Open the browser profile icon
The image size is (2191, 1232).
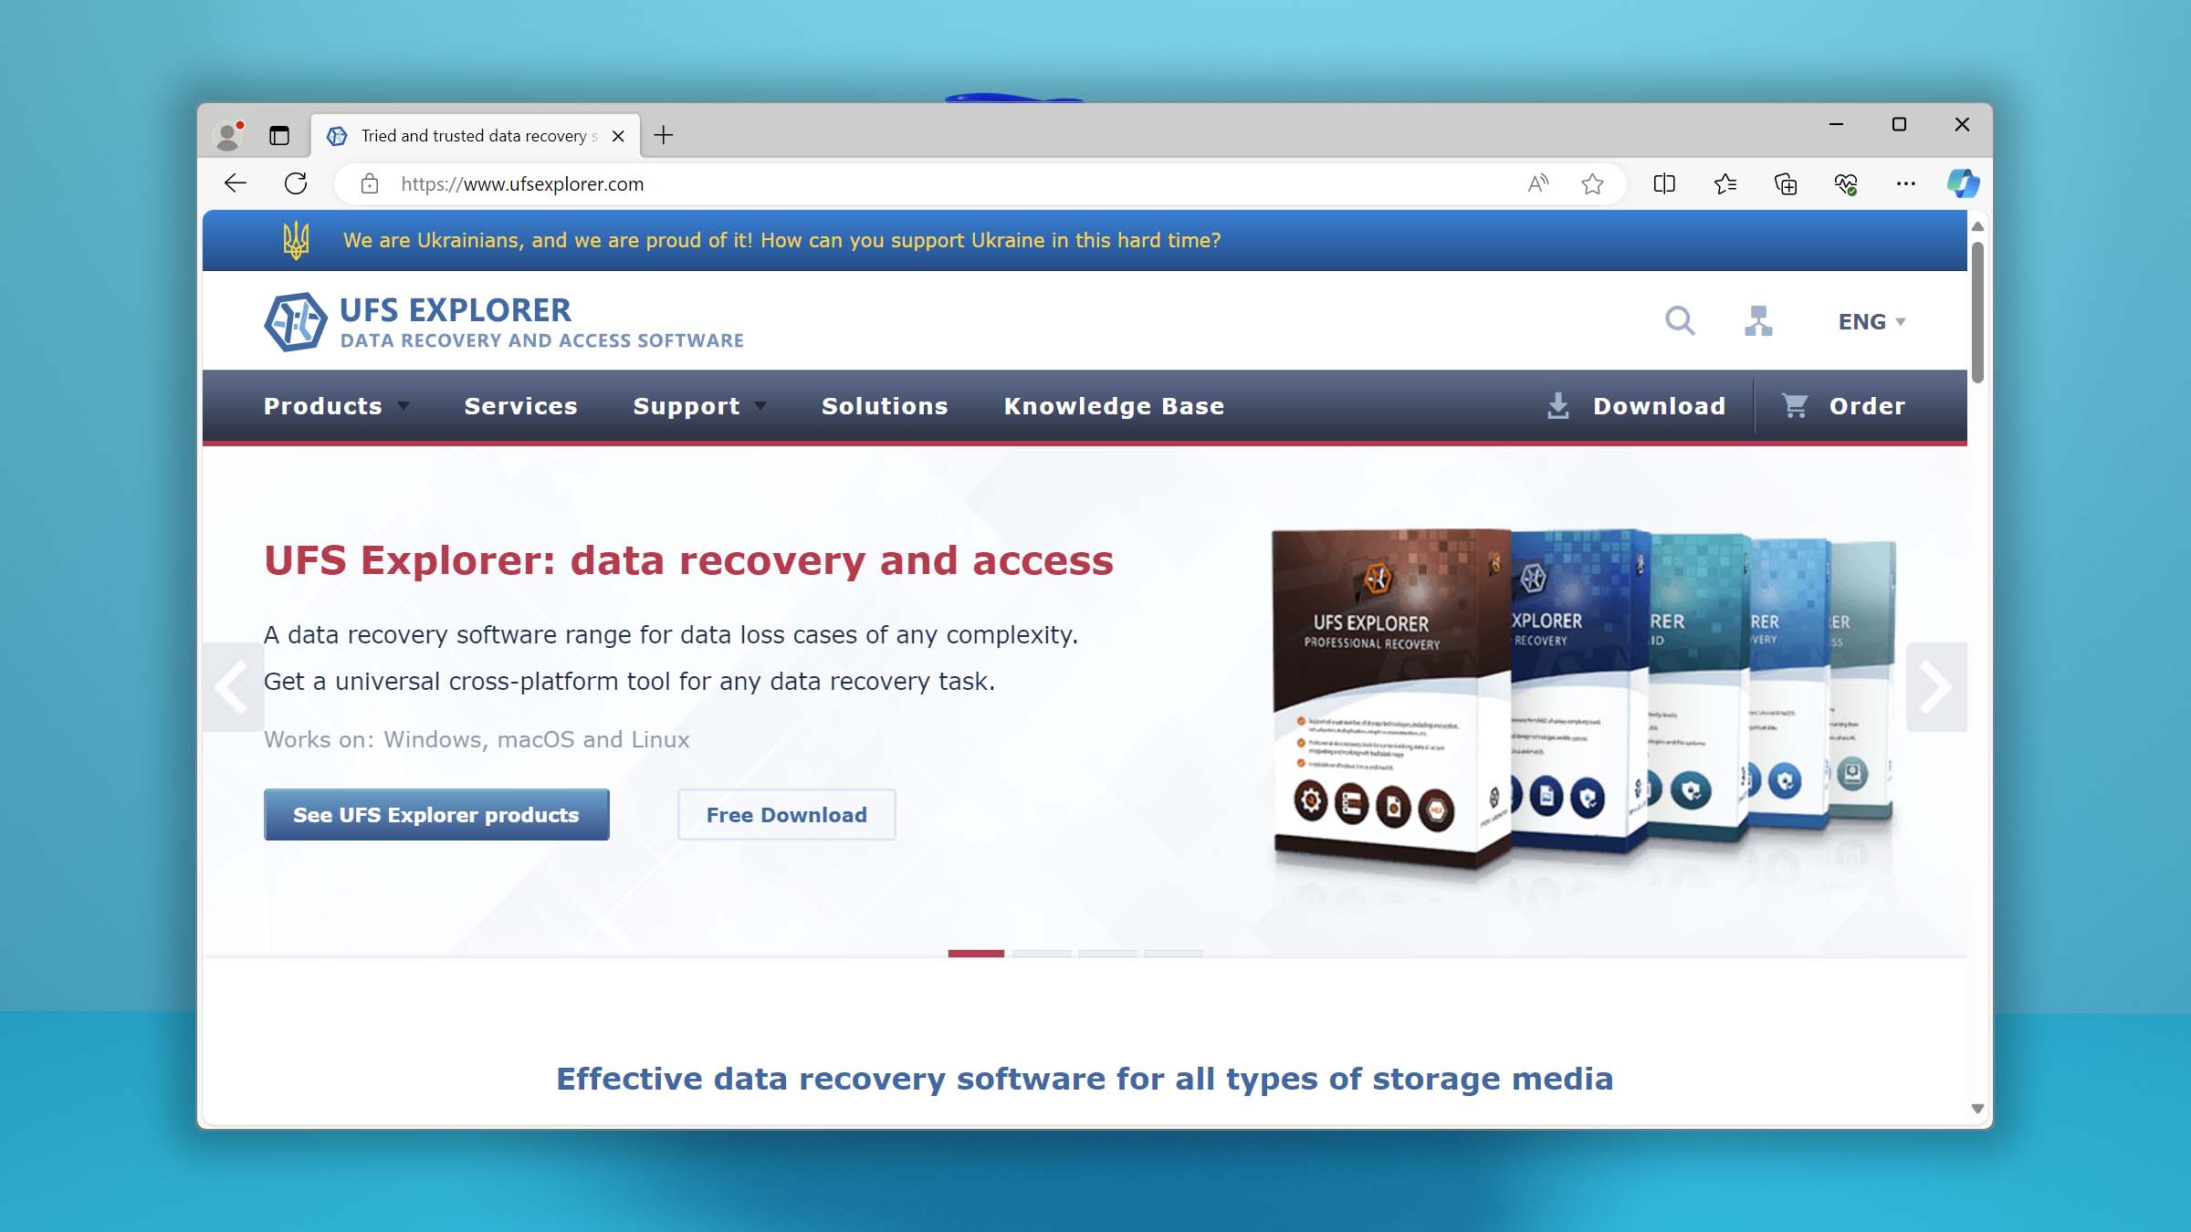click(228, 135)
